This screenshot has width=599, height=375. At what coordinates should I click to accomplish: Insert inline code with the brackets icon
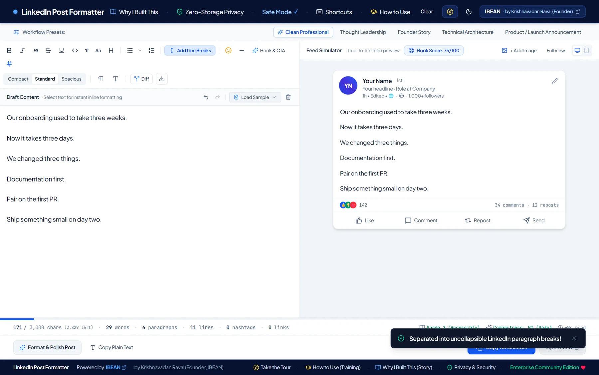(x=75, y=51)
